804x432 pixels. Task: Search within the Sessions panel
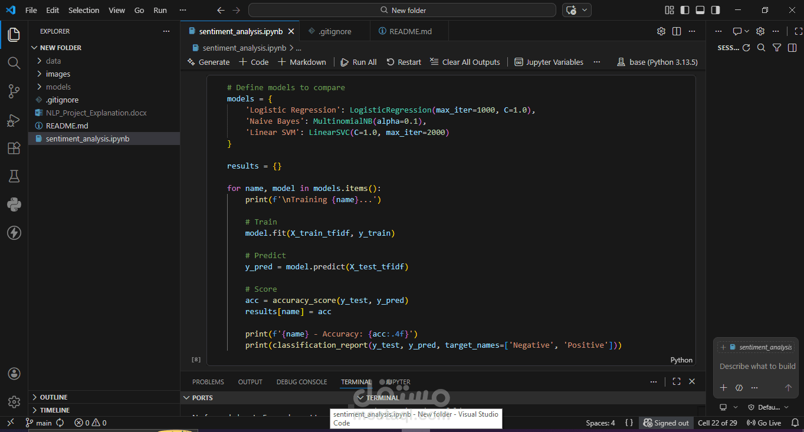point(761,48)
